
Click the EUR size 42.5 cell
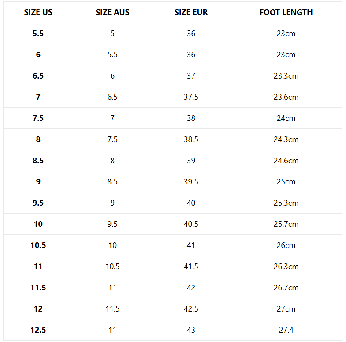(191, 309)
